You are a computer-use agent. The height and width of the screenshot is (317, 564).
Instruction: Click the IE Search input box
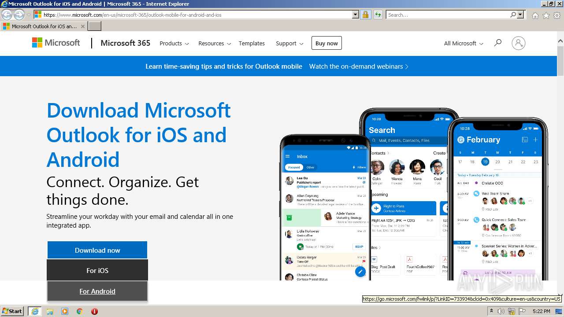pos(447,15)
